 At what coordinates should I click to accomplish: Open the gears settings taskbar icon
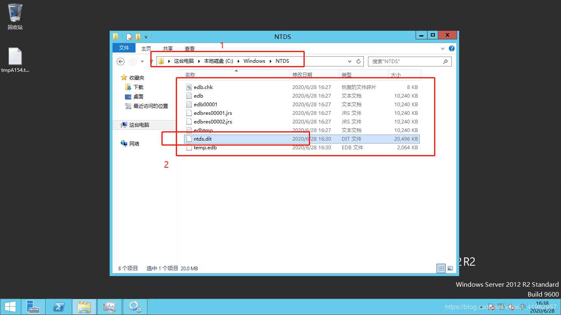135,307
